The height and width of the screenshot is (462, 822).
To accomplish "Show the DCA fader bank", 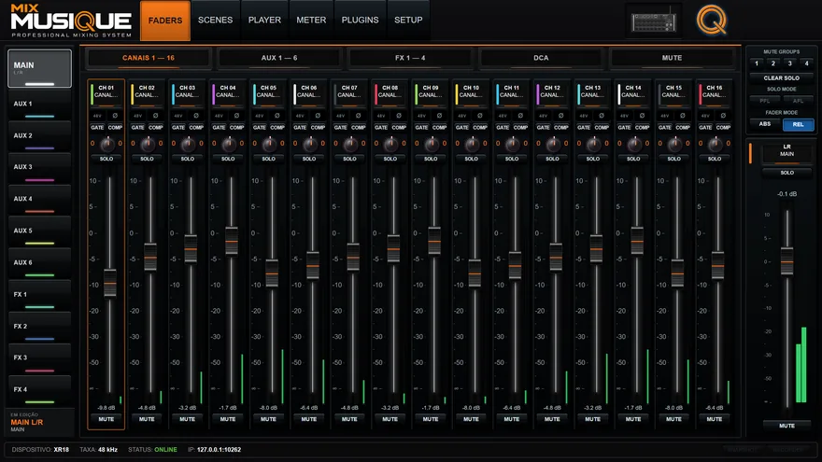I will pos(541,58).
